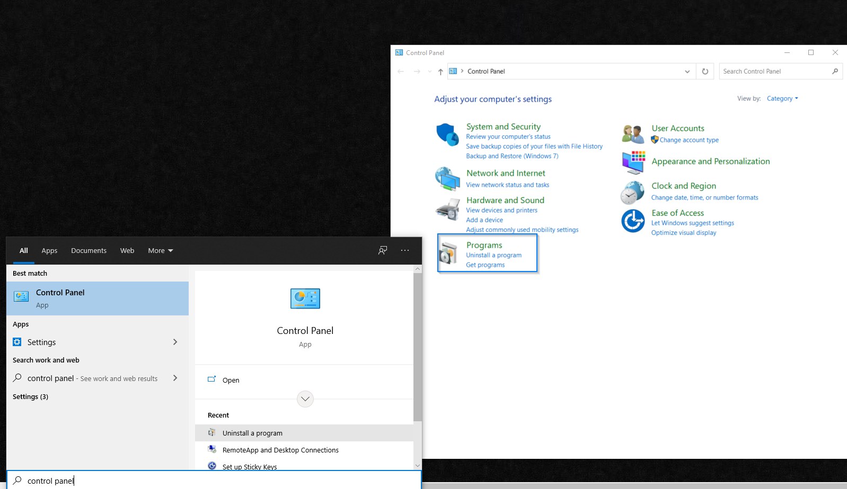Click the search feedback icon

383,250
